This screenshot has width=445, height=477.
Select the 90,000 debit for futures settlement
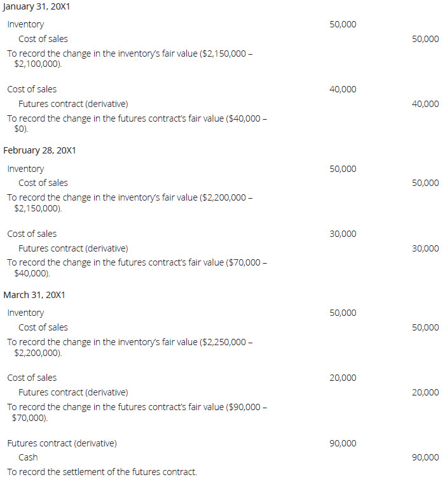point(343,443)
